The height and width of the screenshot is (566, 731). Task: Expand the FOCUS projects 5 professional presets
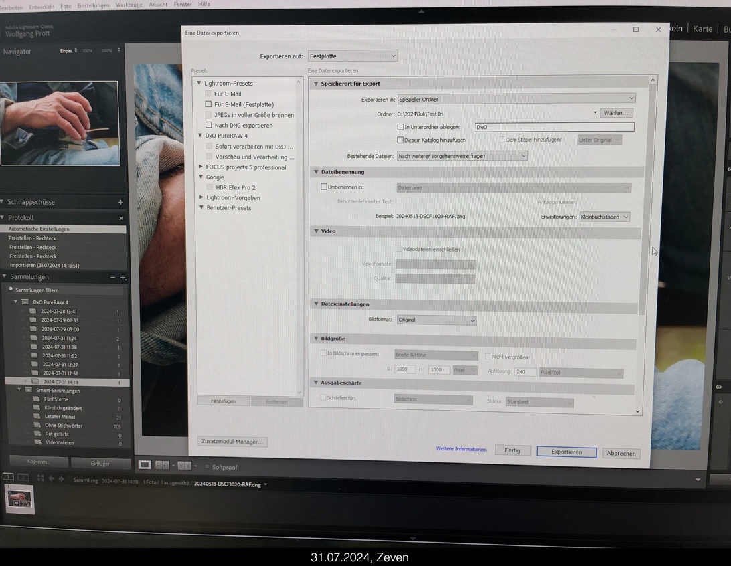(200, 167)
